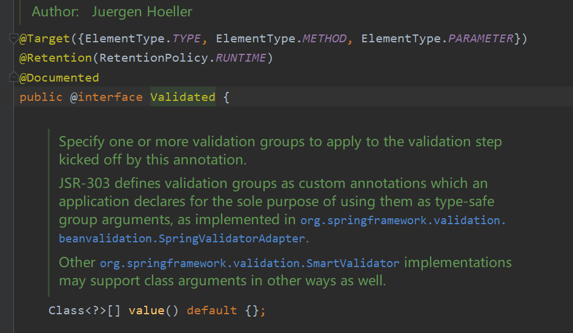573x333 pixels.
Task: Select the TYPE enum constant
Action: [x=187, y=38]
